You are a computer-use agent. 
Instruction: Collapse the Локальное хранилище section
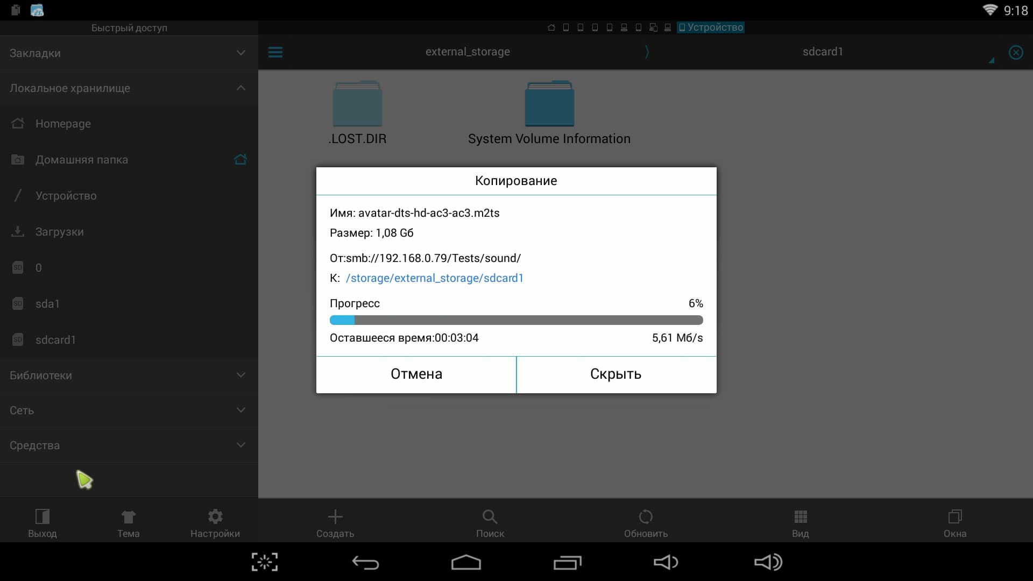(x=240, y=88)
